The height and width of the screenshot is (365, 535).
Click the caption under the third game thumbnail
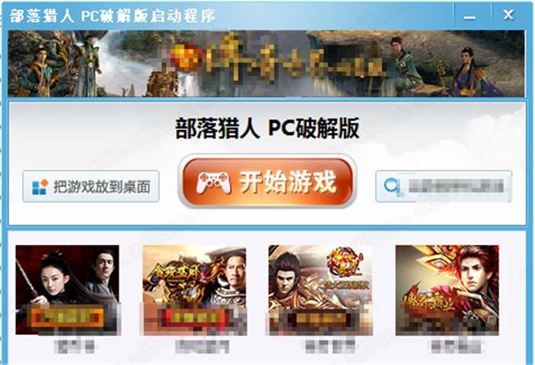[330, 347]
